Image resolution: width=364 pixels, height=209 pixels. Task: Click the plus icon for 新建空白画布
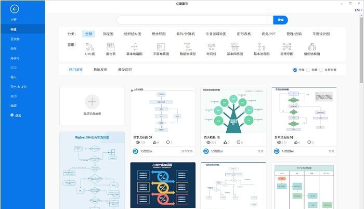(x=92, y=102)
